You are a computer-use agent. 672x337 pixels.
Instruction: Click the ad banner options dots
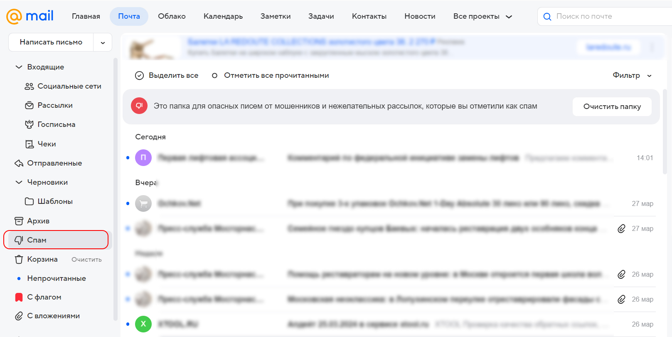(x=652, y=47)
